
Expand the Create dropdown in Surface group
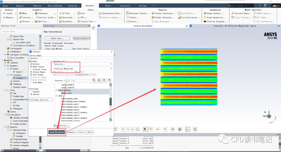click(x=15, y=13)
